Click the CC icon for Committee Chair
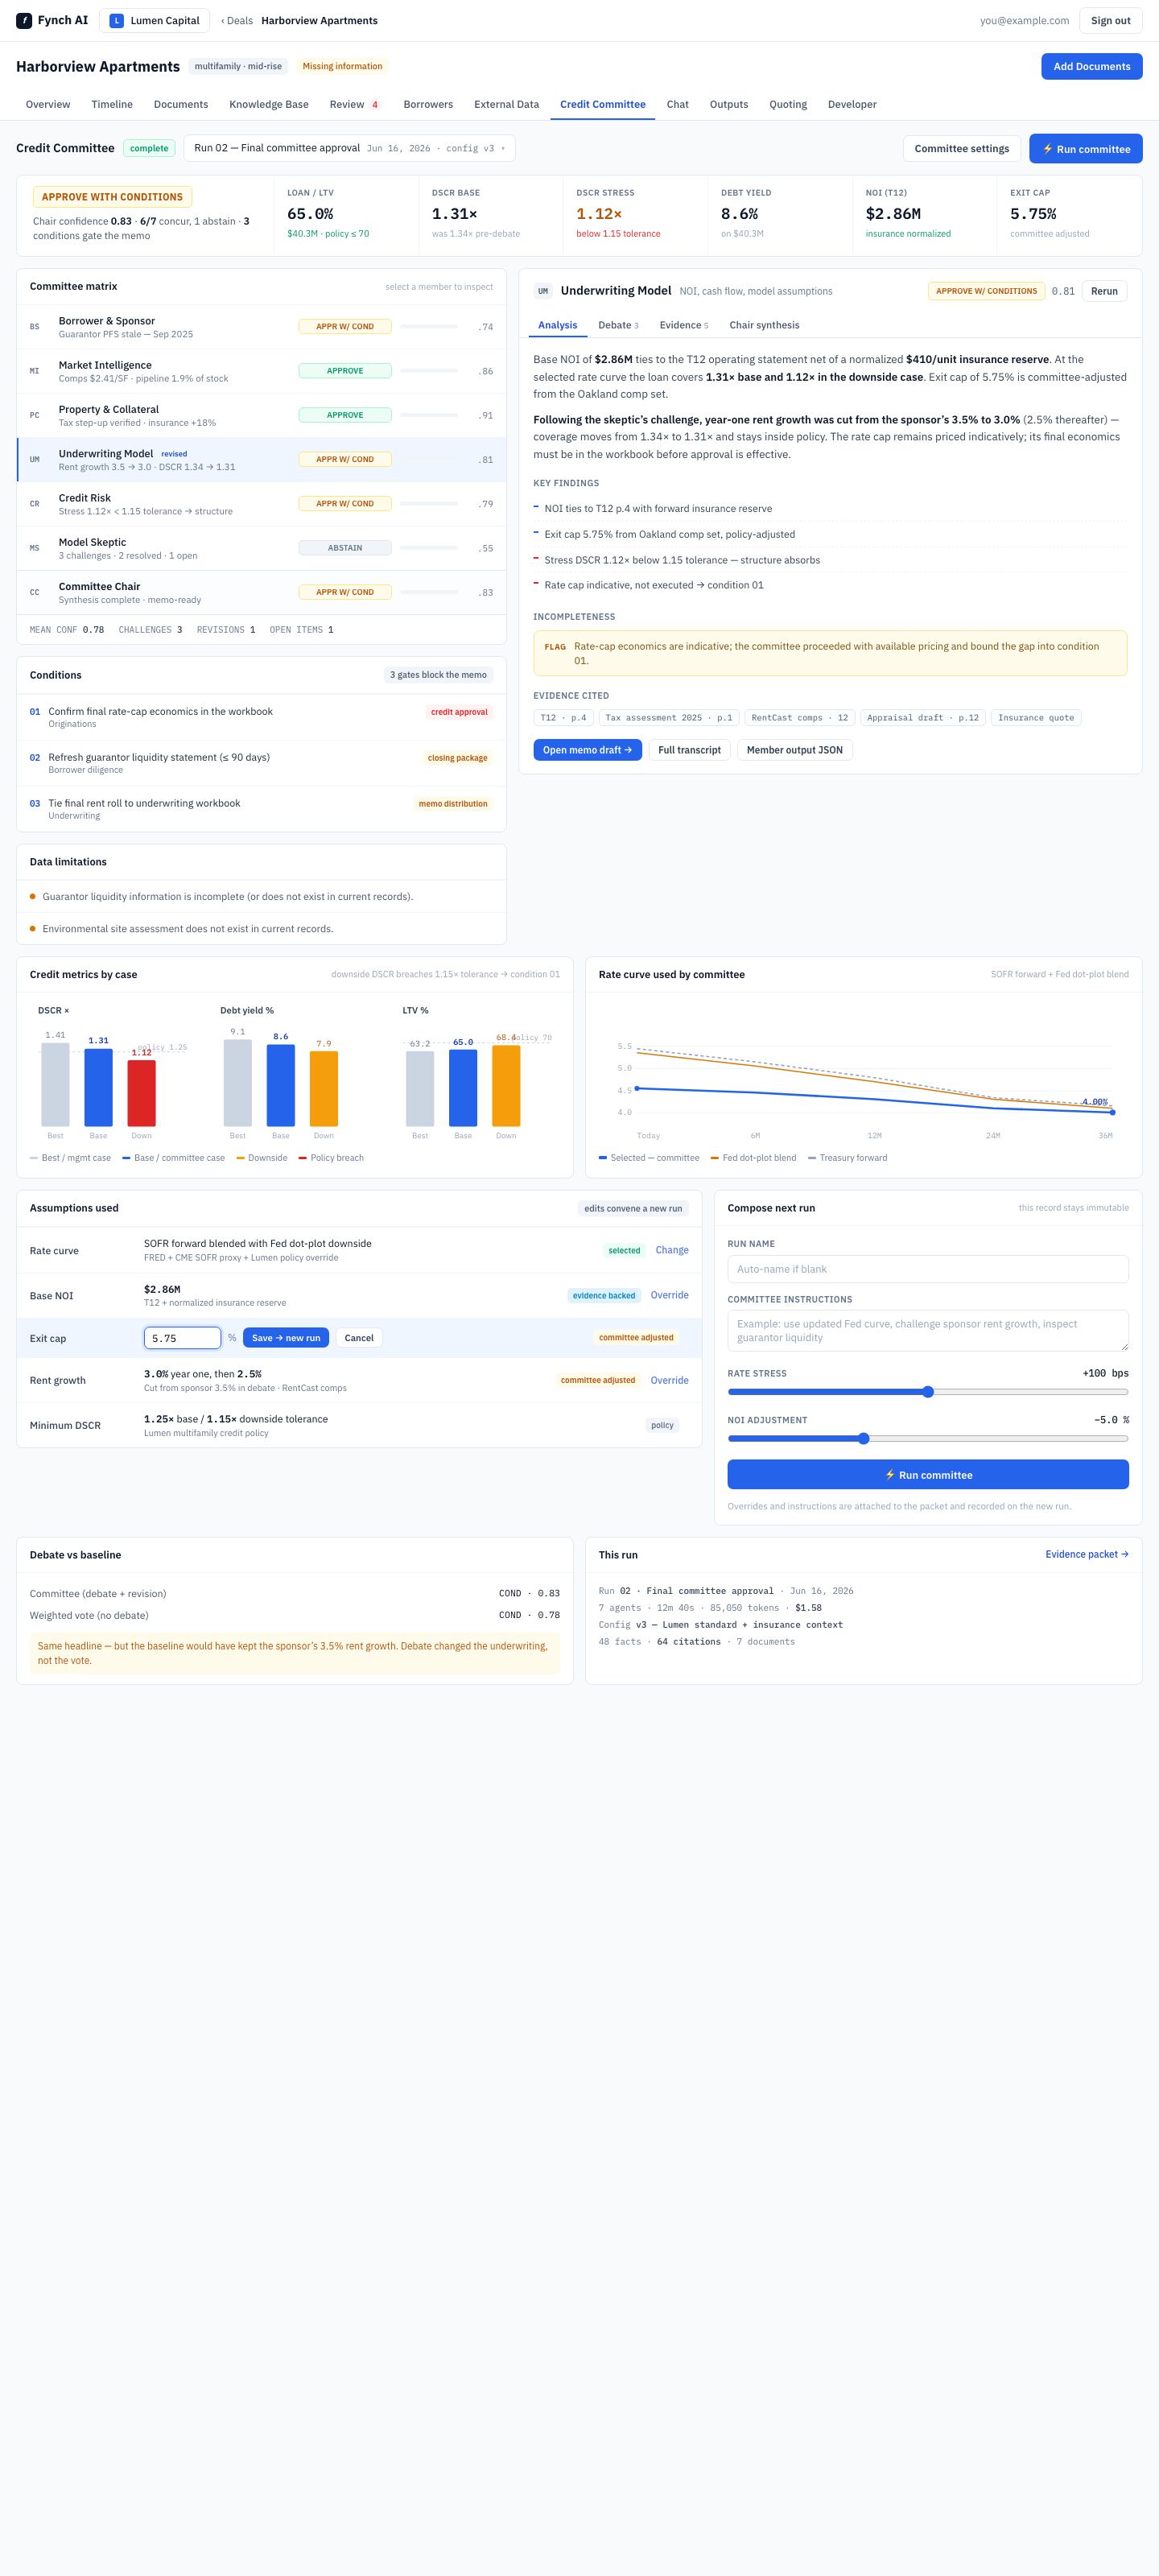This screenshot has height=2576, width=1159. (34, 592)
